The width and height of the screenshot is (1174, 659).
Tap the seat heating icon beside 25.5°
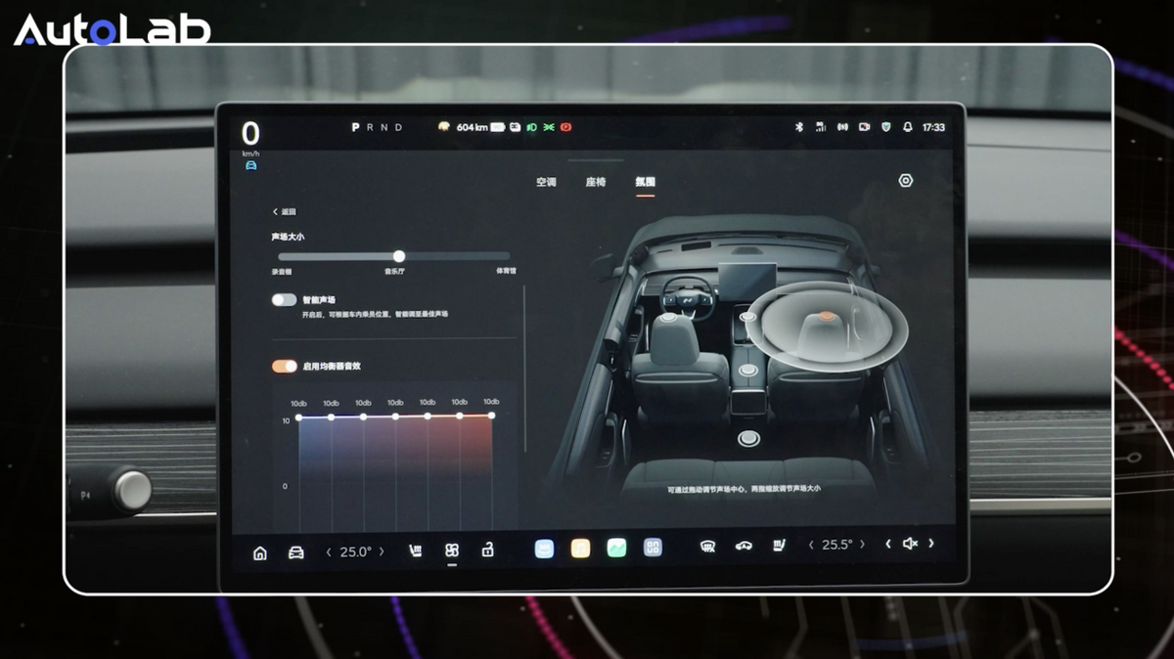coord(780,545)
